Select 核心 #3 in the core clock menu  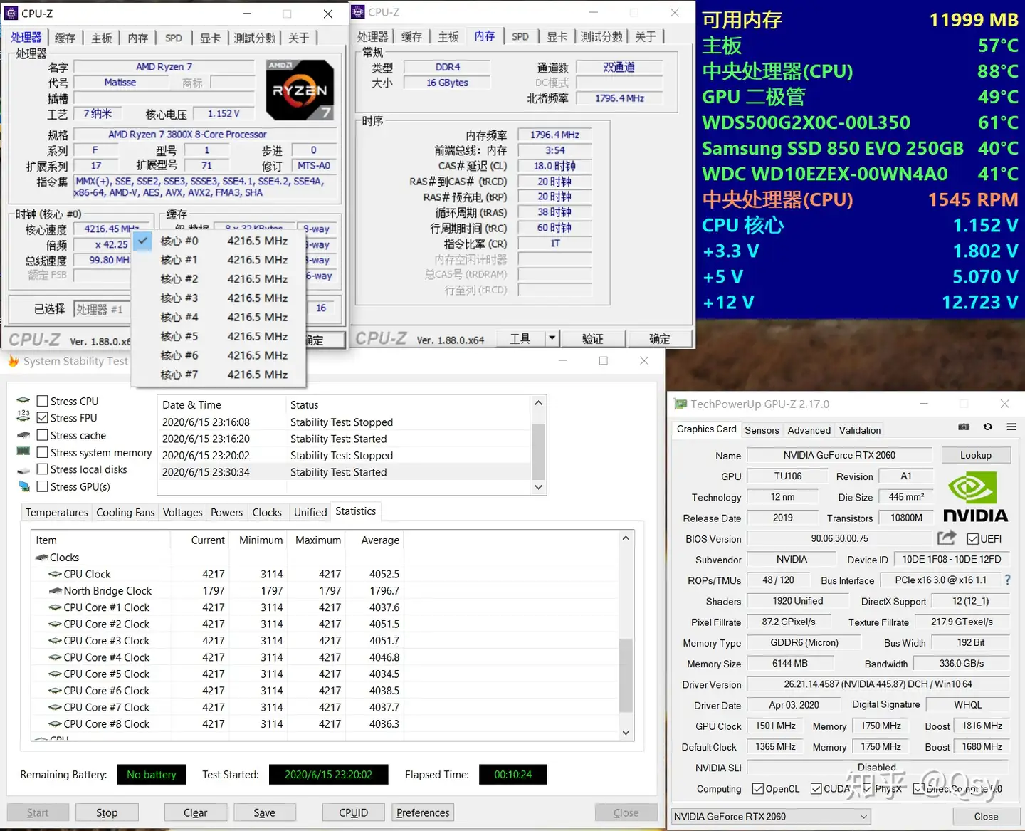(x=219, y=298)
